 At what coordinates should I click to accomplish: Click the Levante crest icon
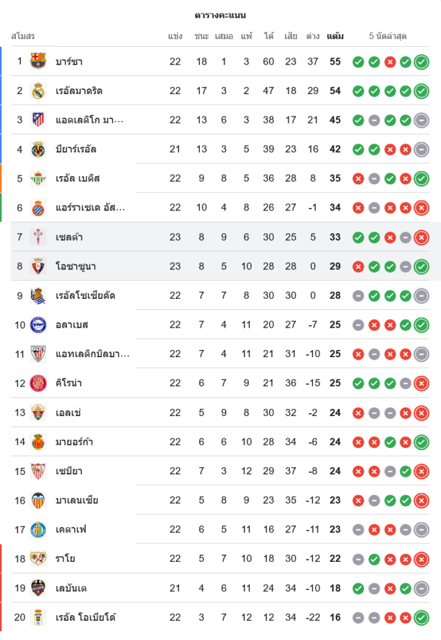point(38,588)
